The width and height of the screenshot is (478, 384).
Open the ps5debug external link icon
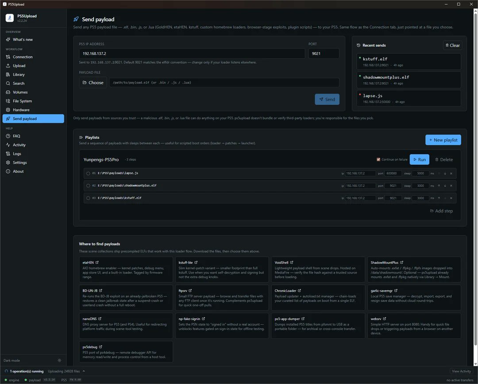[x=100, y=347]
